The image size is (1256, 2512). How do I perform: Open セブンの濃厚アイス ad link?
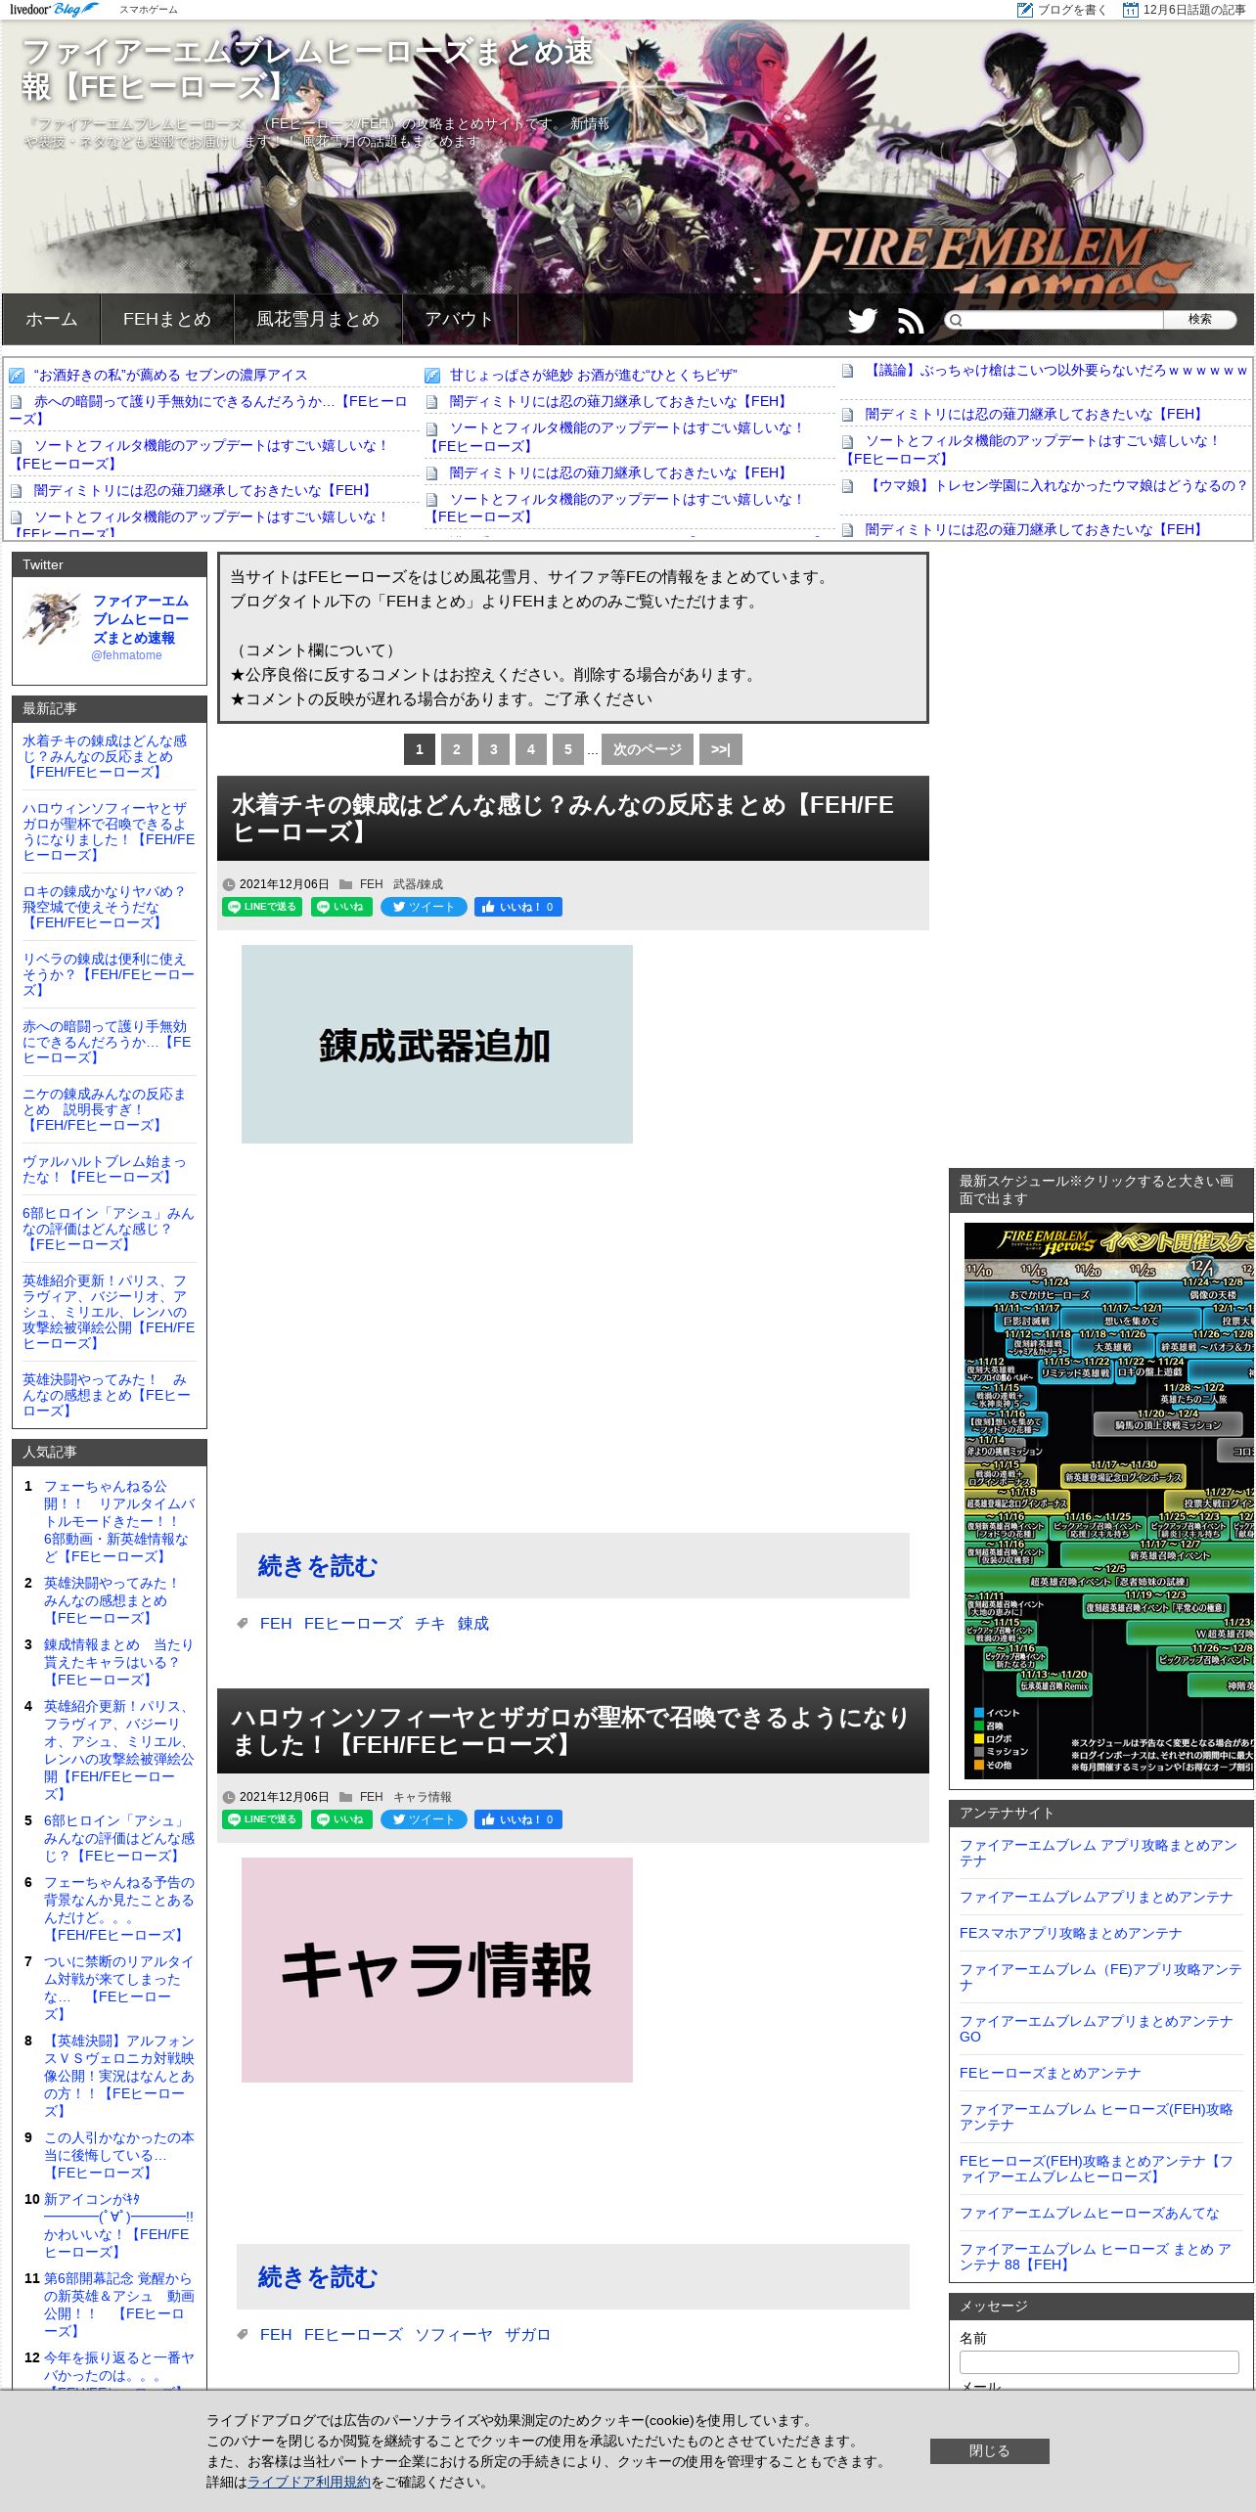pos(170,375)
